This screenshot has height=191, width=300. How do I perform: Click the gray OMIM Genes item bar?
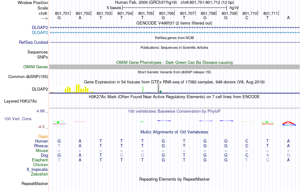(174, 67)
